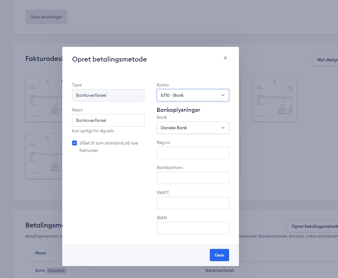Click the Bank Standard row name
The width and height of the screenshot is (338, 278).
coord(40,270)
